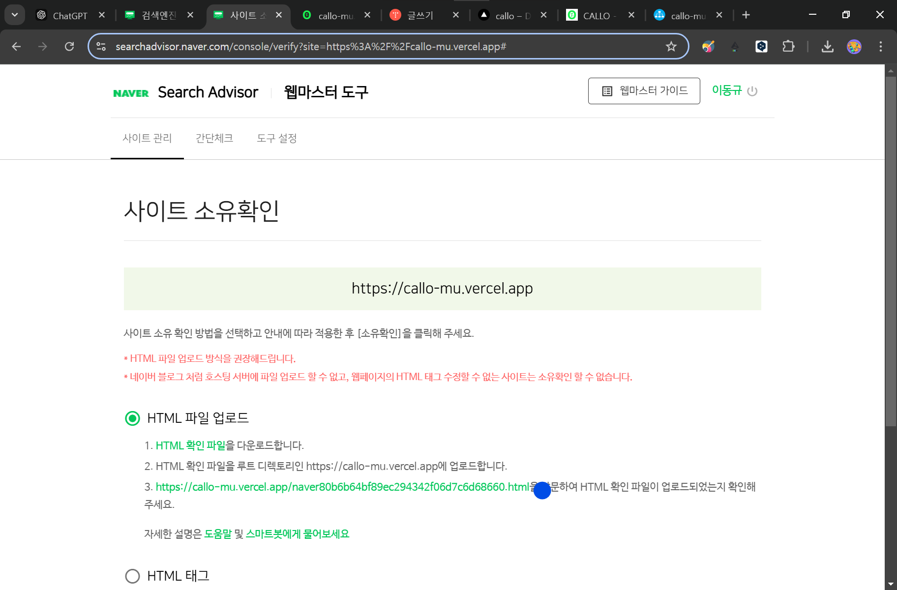Close the CALLO tab
This screenshot has height=590, width=897.
tap(631, 15)
